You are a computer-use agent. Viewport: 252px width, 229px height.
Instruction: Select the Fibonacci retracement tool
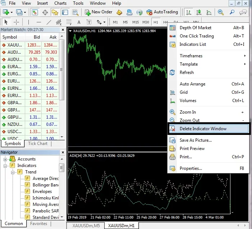(69, 22)
